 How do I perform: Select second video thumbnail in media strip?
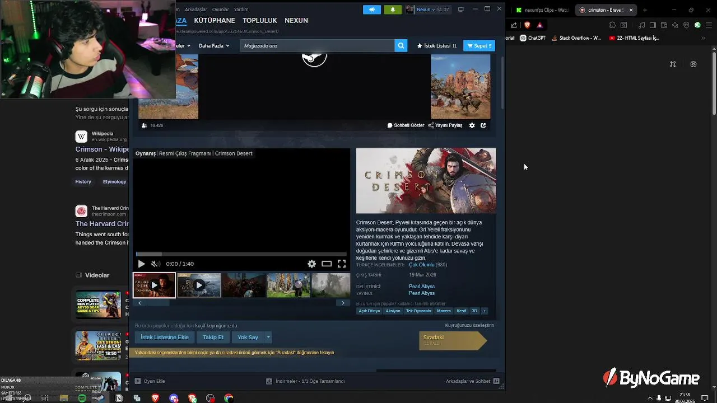[199, 285]
